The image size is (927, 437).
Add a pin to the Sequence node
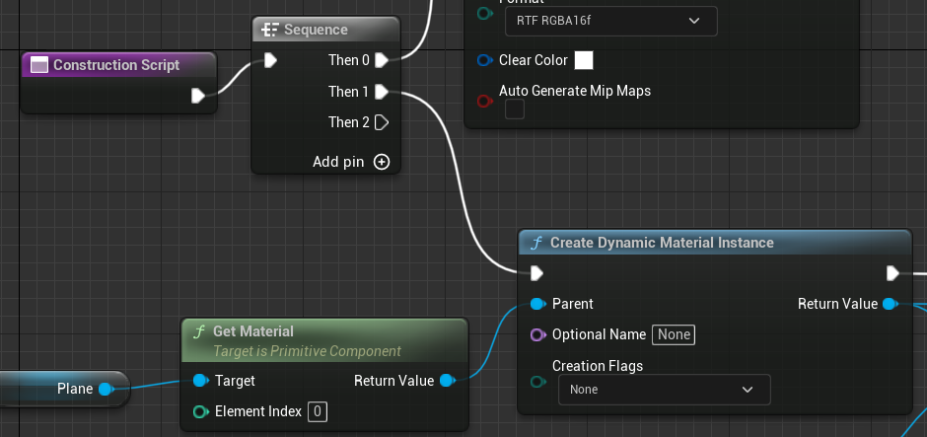tap(381, 162)
